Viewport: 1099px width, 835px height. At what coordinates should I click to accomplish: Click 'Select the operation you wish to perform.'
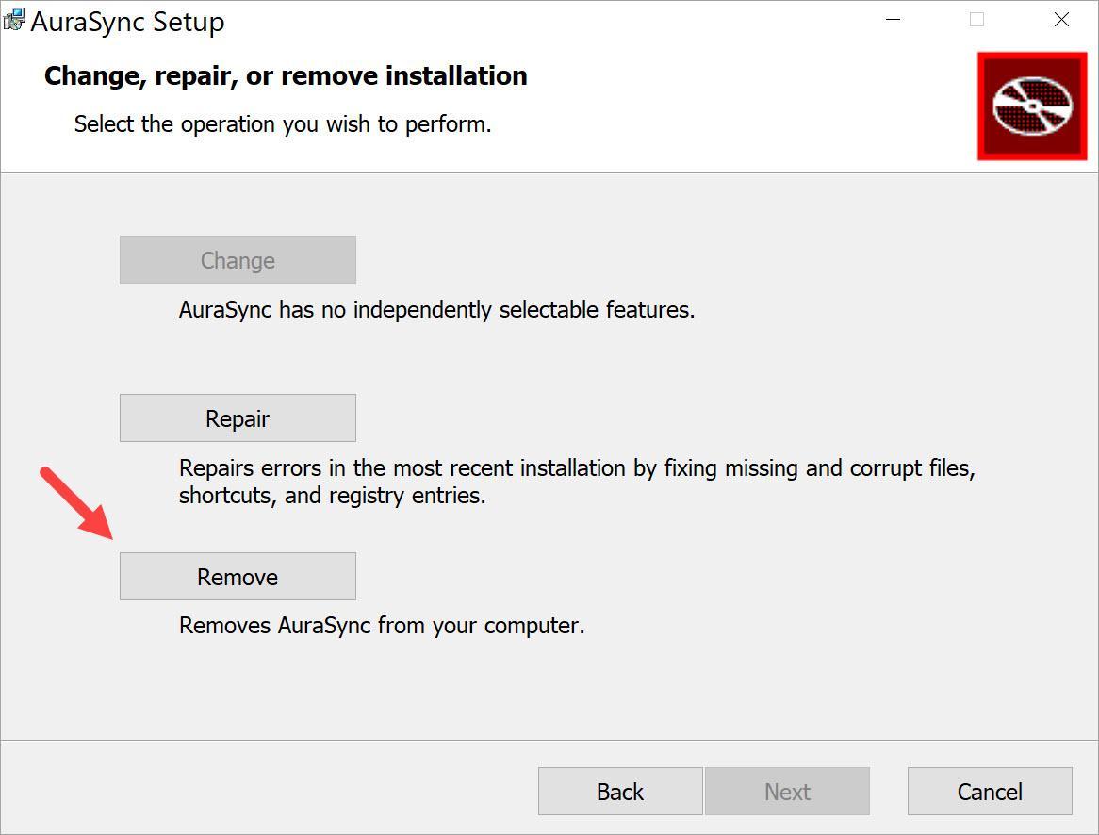[x=283, y=124]
